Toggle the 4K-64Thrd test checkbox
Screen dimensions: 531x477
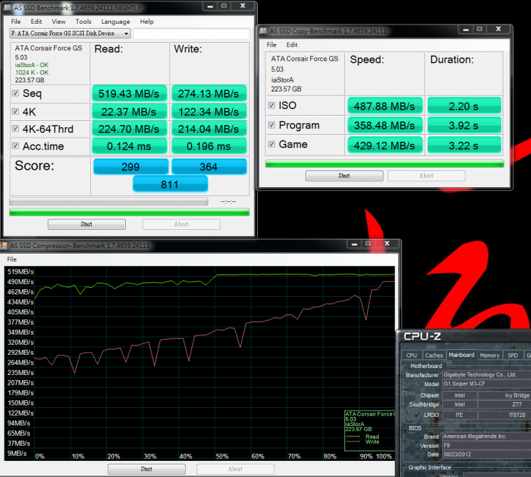pyautogui.click(x=15, y=129)
